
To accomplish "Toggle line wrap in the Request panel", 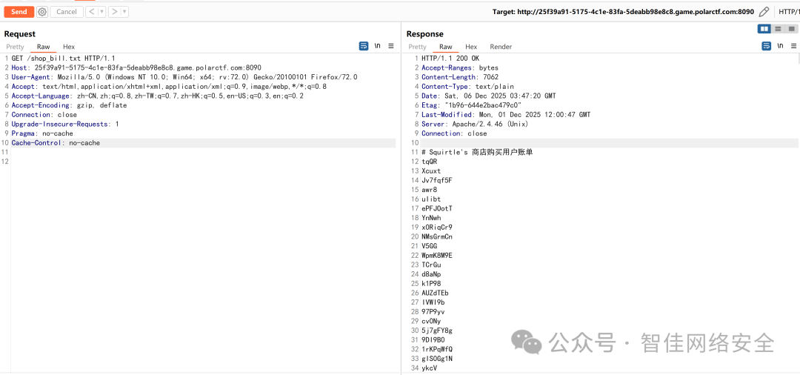I will [364, 46].
